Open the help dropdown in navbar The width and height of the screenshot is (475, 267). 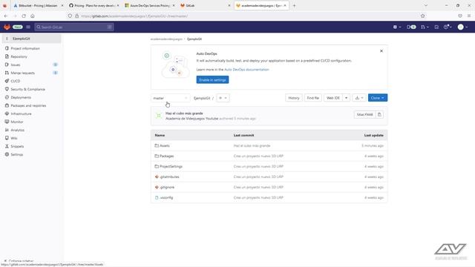(x=448, y=27)
